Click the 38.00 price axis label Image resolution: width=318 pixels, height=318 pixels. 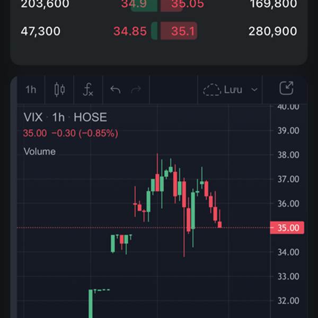[x=288, y=155]
